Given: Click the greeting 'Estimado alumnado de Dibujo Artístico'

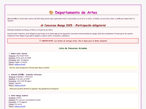Looking at the screenshot, I should pos(30,30).
